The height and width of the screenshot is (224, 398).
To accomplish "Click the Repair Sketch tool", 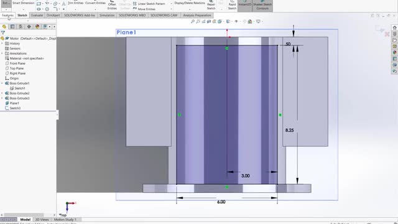I will 211,5.
